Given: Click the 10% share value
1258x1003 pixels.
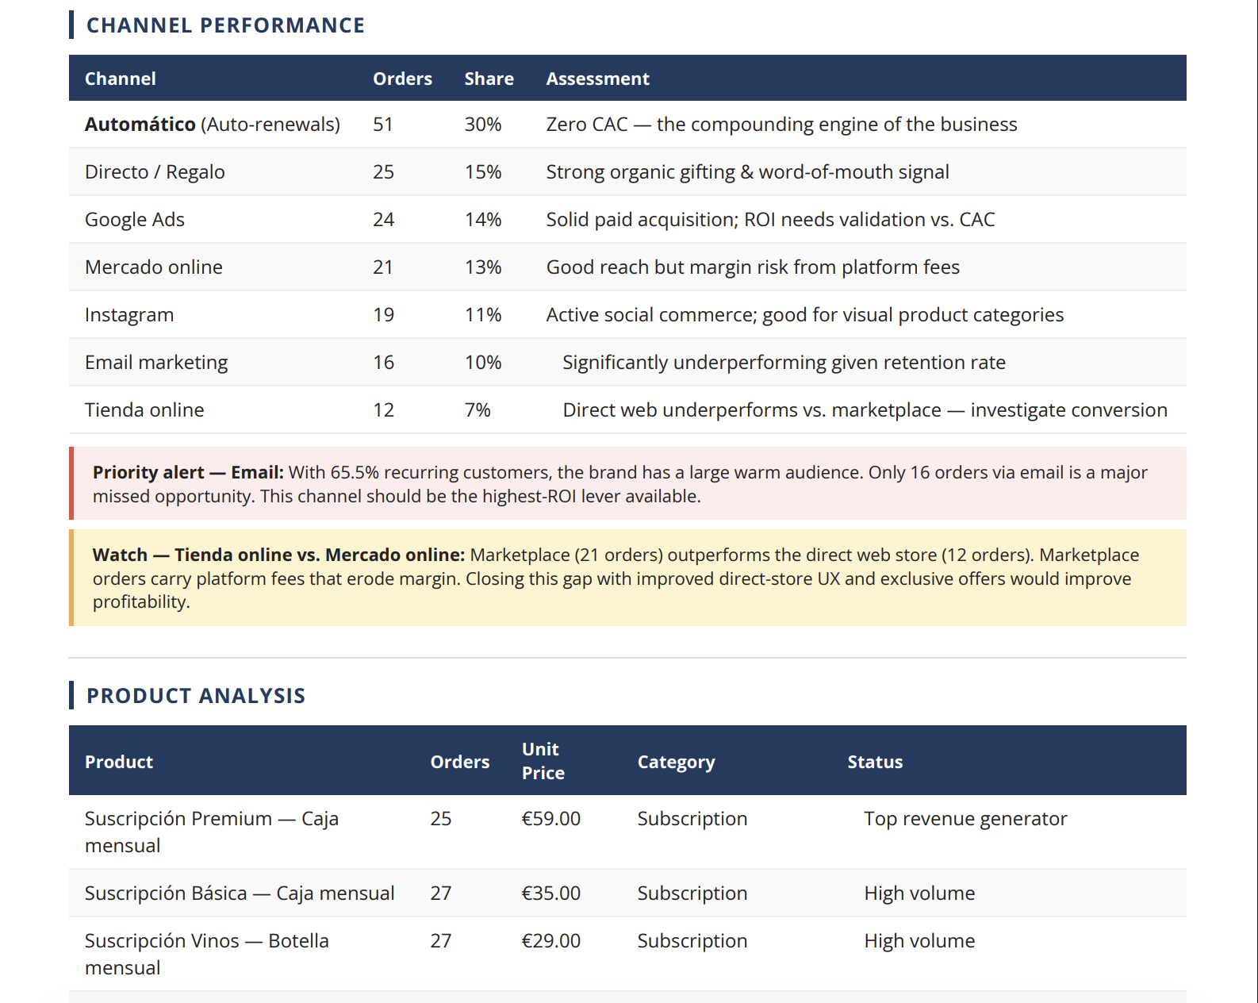Looking at the screenshot, I should 483,363.
